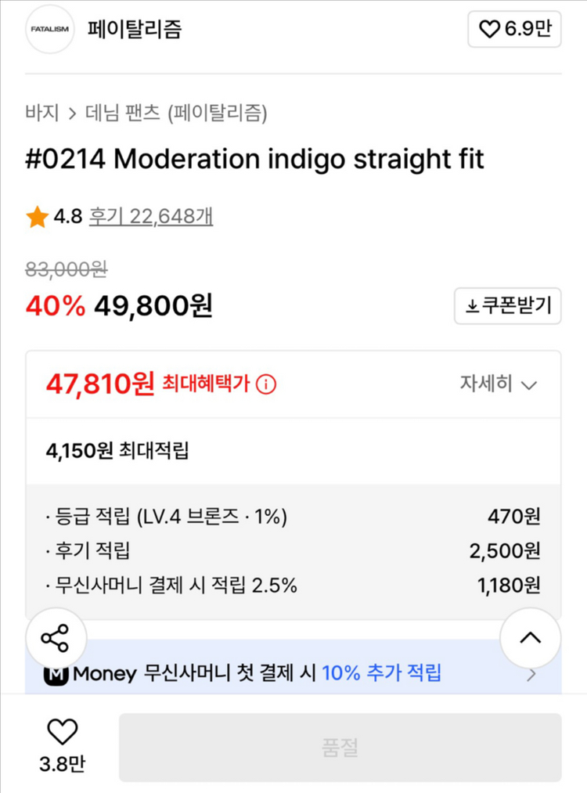Open the share panel with share icon

coord(55,639)
